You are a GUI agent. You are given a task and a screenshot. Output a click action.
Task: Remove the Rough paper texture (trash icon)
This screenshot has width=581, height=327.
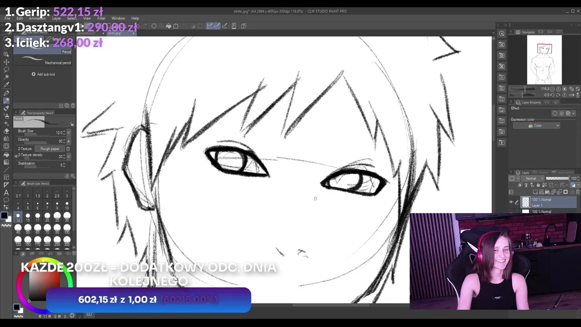pos(68,149)
